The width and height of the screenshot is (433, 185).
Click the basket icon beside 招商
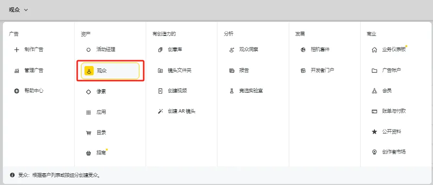tap(88, 153)
